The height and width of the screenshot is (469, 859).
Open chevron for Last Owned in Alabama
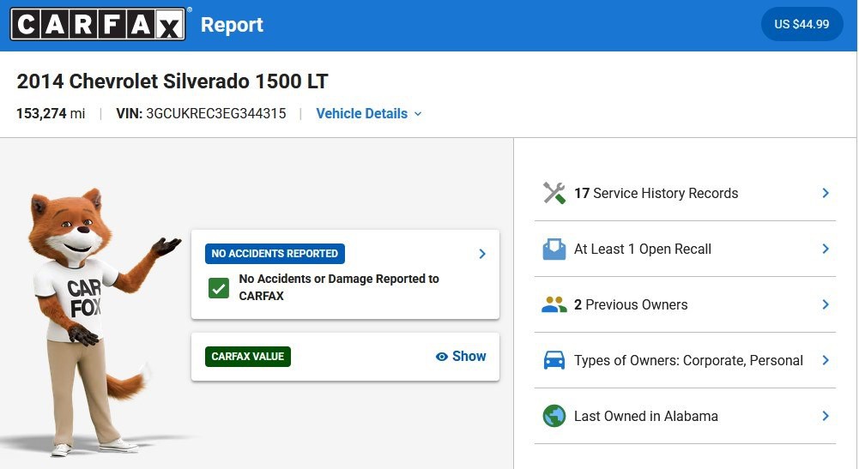coord(826,416)
